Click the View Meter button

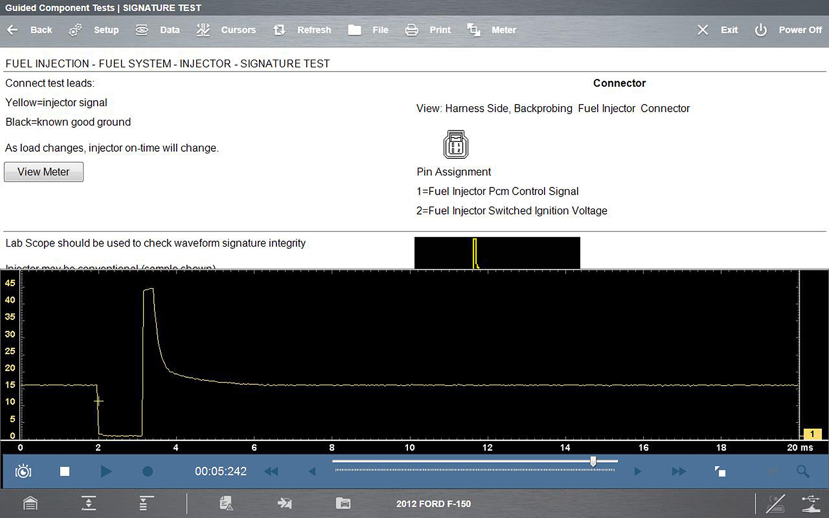[43, 172]
